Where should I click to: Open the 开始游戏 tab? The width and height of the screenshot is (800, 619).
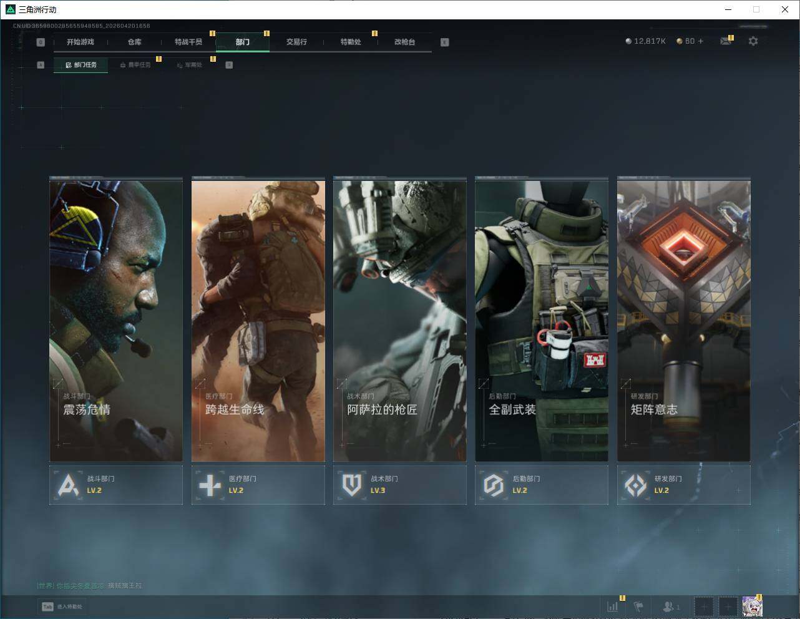(80, 42)
